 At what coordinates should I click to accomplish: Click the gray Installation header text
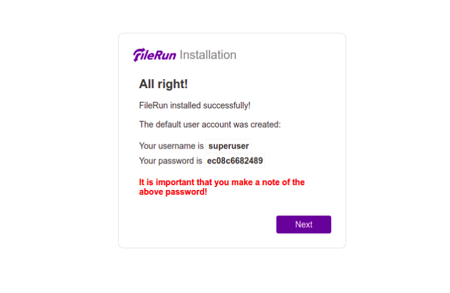point(208,55)
